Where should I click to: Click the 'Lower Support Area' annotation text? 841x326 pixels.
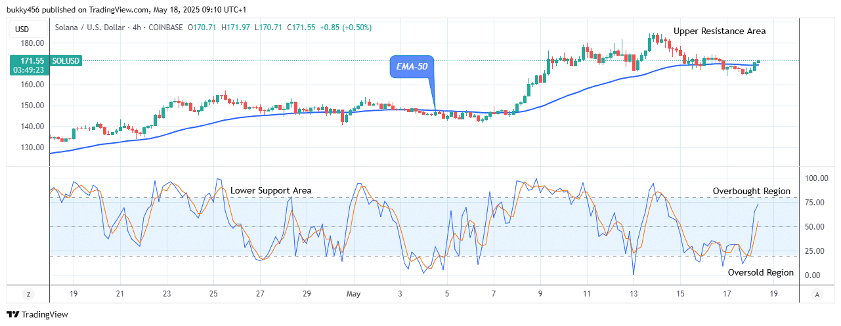pyautogui.click(x=271, y=190)
